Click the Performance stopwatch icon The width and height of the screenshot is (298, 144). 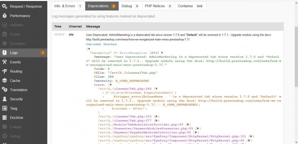click(4, 16)
